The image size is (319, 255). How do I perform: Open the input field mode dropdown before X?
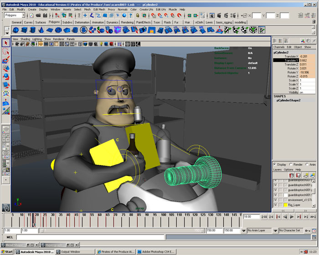tap(244, 15)
